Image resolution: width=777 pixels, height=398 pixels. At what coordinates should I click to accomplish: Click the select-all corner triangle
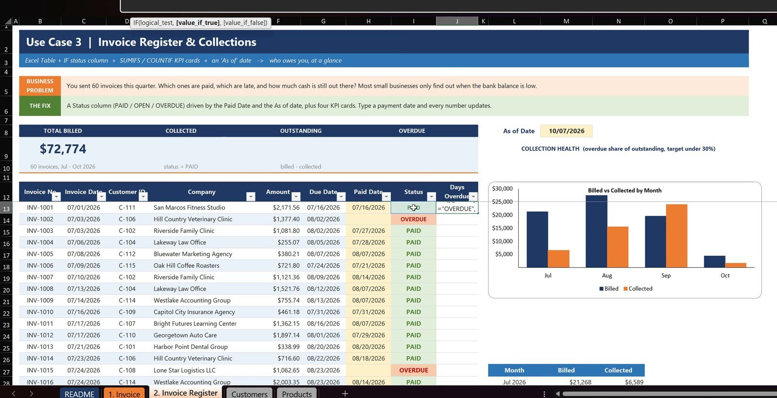tap(8, 21)
